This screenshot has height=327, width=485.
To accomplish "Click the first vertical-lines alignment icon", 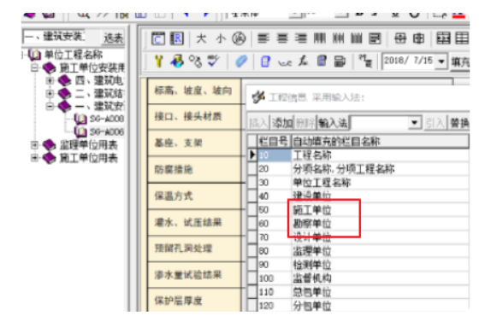I will [320, 39].
